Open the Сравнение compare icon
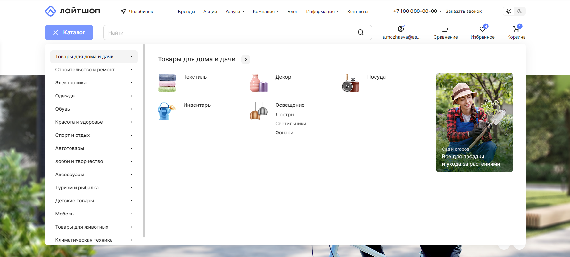Image resolution: width=570 pixels, height=257 pixels. point(446,29)
